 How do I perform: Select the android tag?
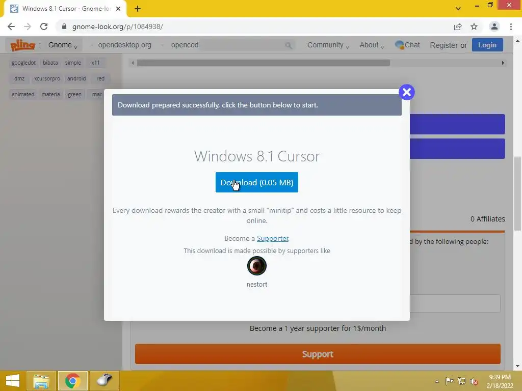[76, 78]
